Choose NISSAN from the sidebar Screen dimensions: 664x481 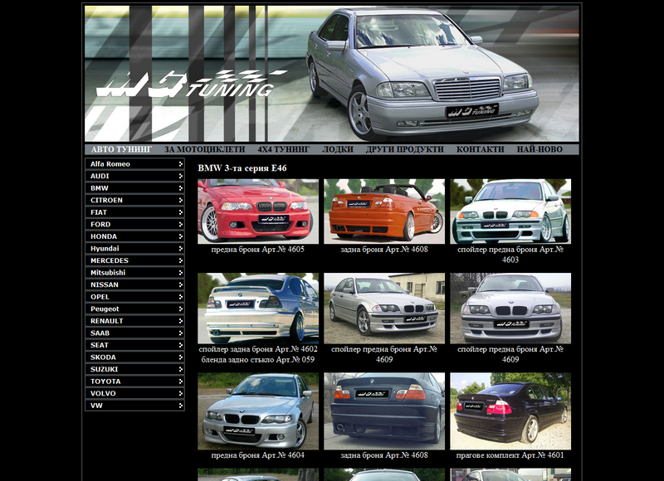pos(134,284)
